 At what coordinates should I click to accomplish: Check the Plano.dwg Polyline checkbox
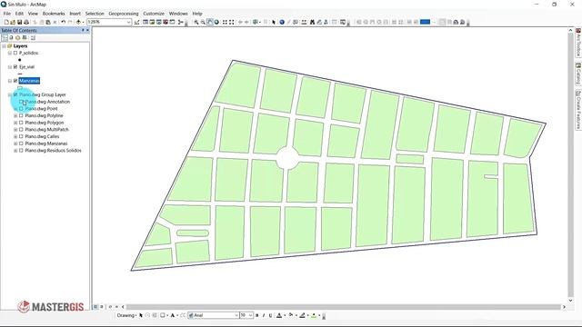21,115
